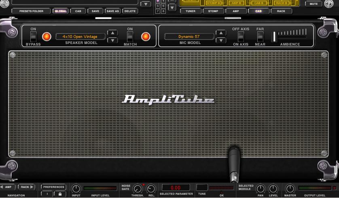
Task: Select preset slot 7
Action: tap(158, 11)
